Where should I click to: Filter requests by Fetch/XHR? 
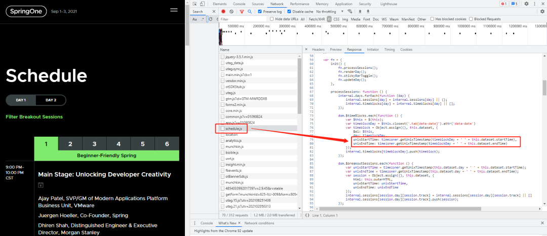[317, 19]
